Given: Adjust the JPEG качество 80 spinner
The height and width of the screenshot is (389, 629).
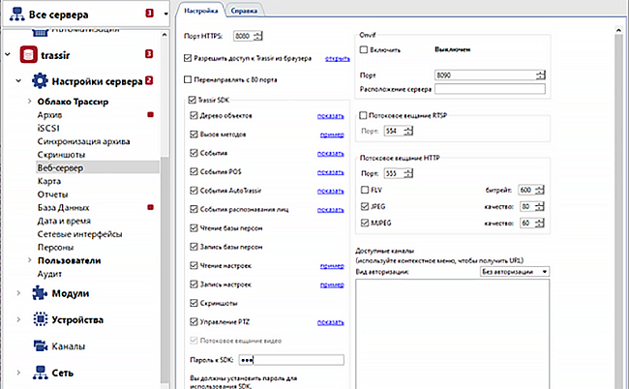Looking at the screenshot, I should (540, 206).
